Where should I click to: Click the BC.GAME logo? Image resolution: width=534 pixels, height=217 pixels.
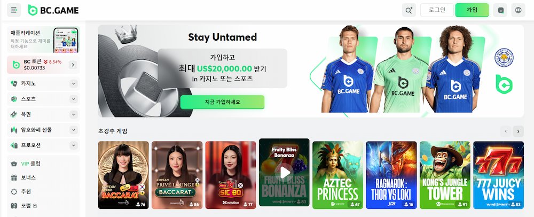[x=53, y=10]
